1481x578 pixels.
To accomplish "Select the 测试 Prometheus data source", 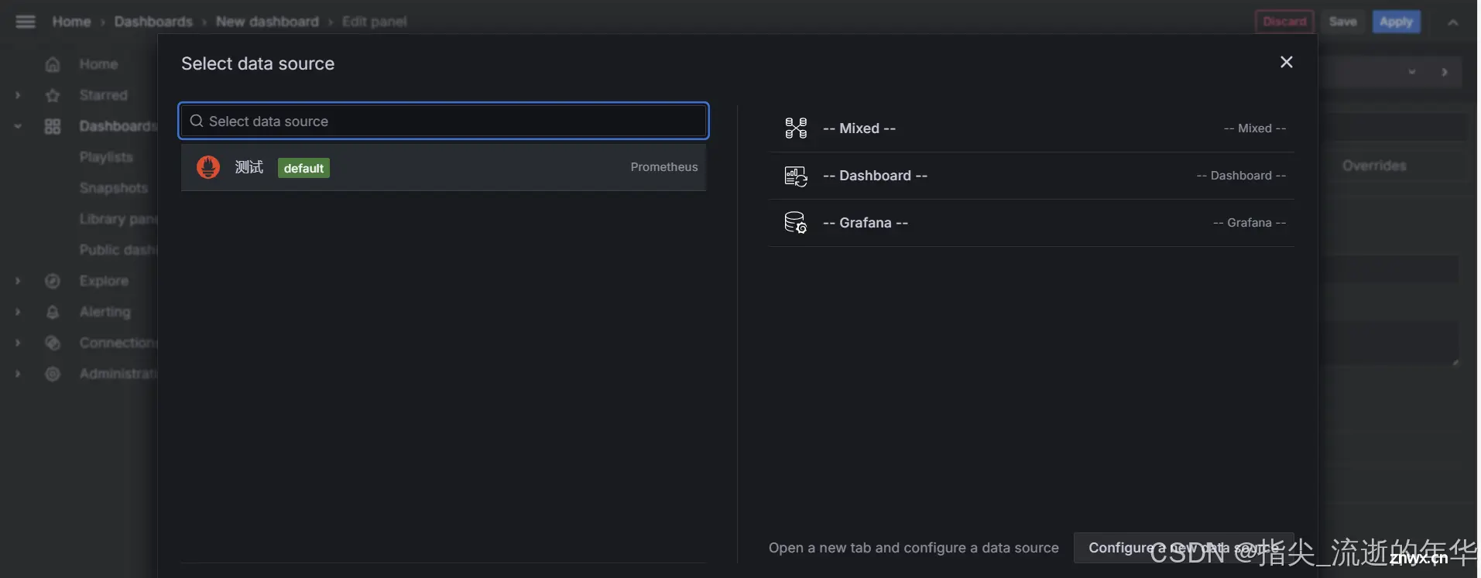I will coord(444,167).
